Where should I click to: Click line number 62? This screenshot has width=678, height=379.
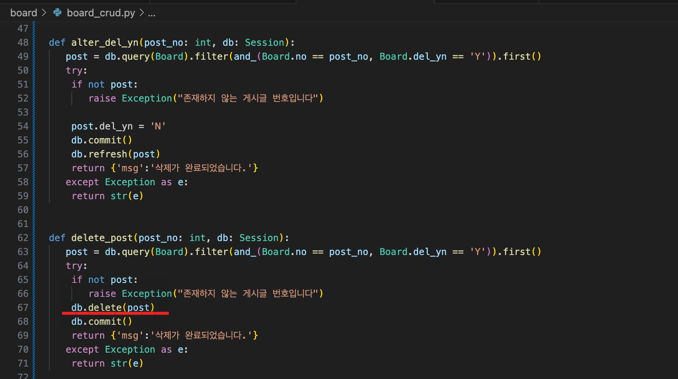(x=23, y=238)
